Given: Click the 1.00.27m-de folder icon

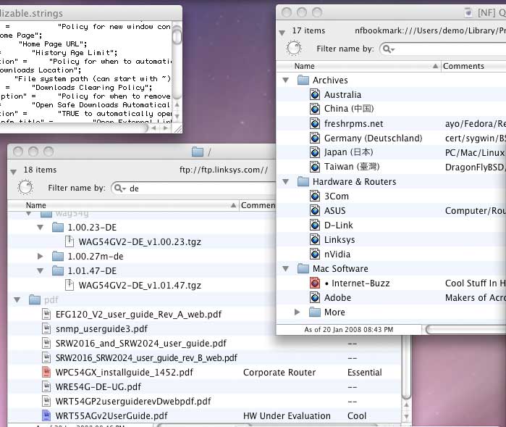Looking at the screenshot, I should [x=58, y=257].
